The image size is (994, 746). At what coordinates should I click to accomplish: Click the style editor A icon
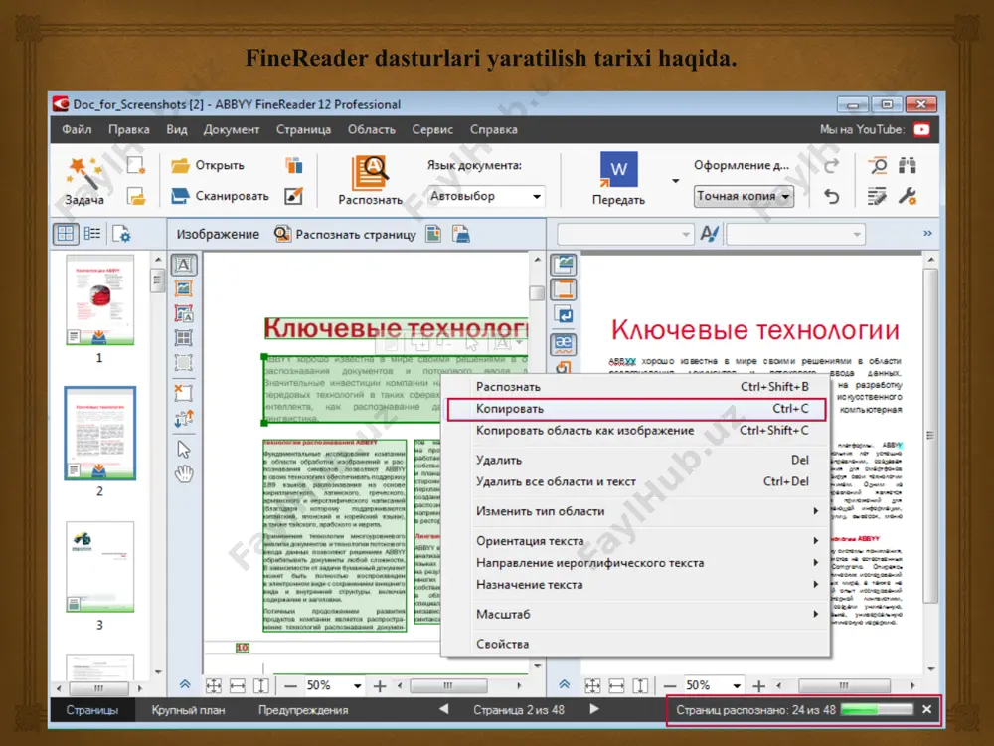pyautogui.click(x=710, y=234)
